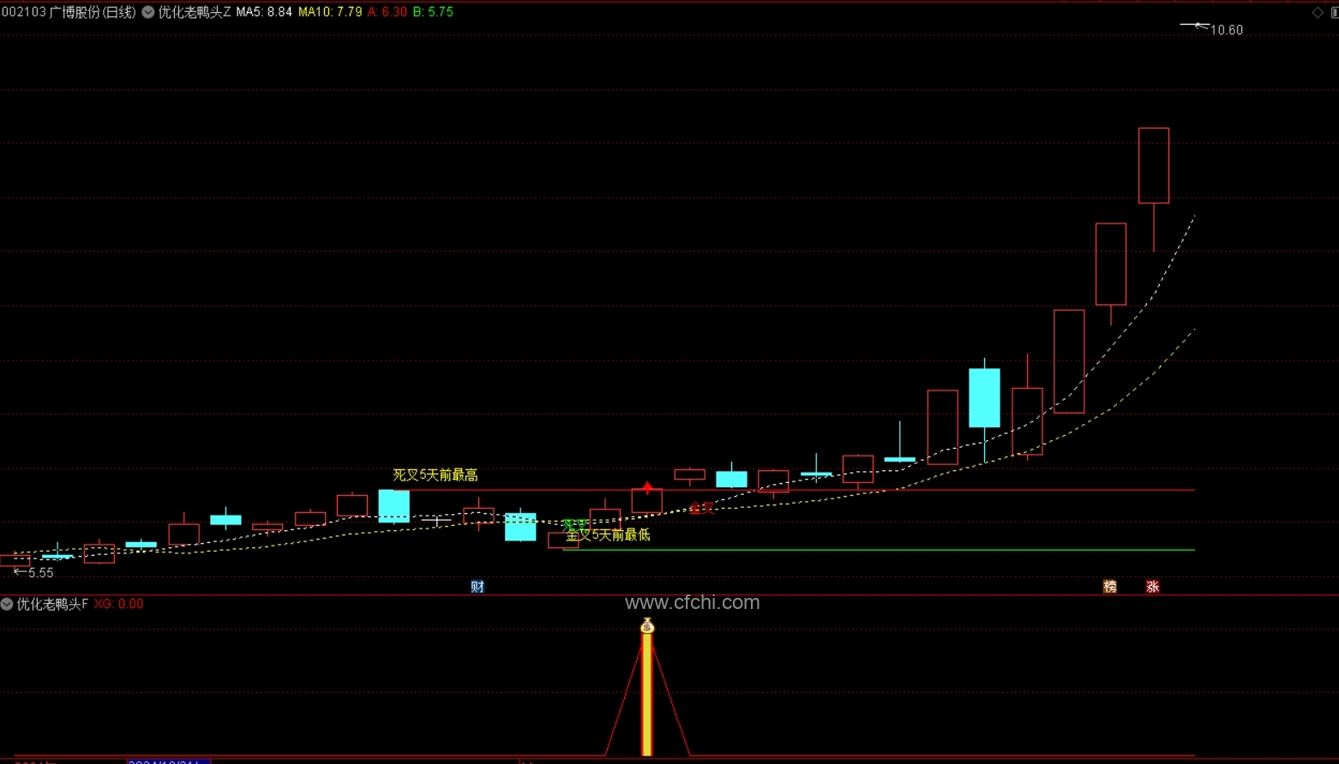Screen dimensions: 1339x764
Task: Click the money bag signal icon
Action: (x=647, y=626)
